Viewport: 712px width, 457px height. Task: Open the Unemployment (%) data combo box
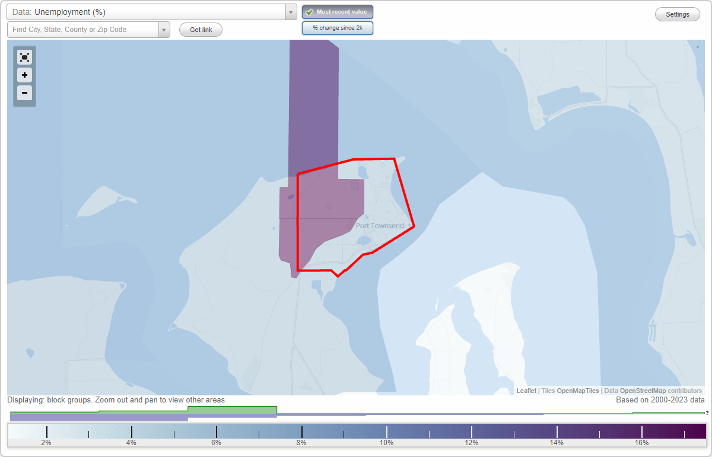click(x=290, y=12)
